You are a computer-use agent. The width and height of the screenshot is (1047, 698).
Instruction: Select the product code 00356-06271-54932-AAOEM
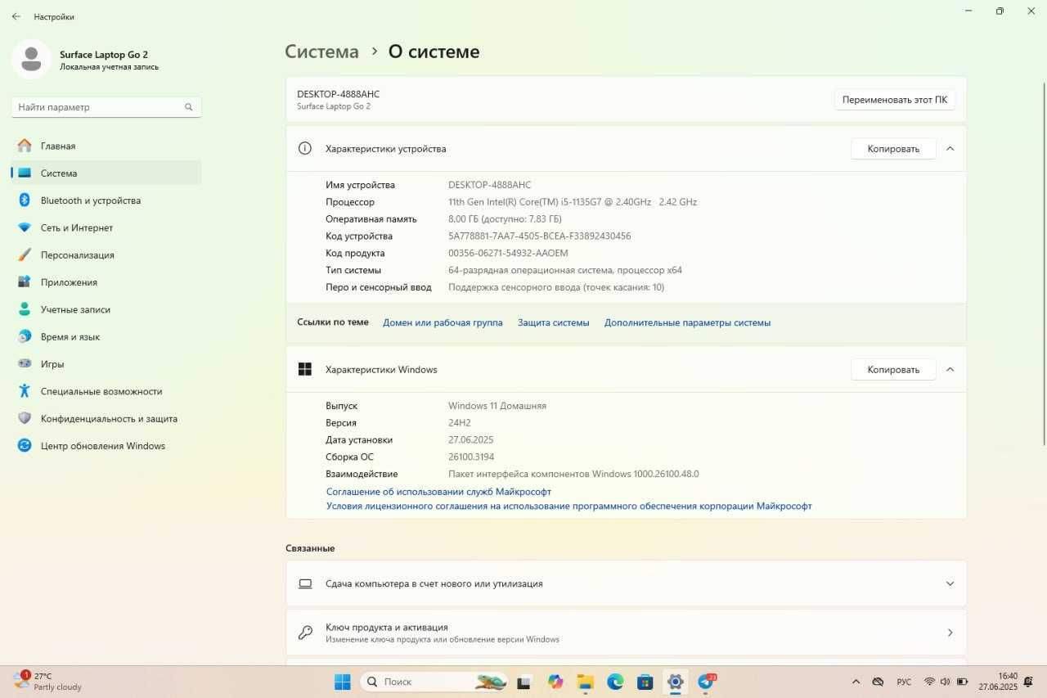(x=508, y=254)
